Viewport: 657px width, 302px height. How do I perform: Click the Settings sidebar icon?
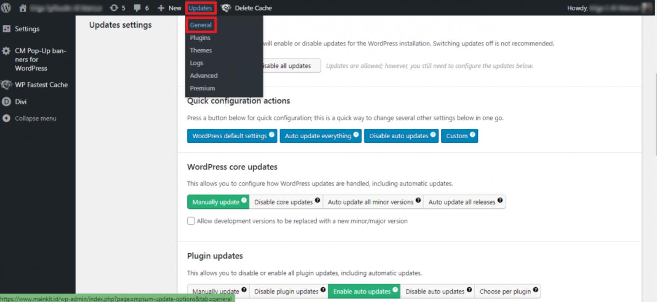(x=6, y=29)
